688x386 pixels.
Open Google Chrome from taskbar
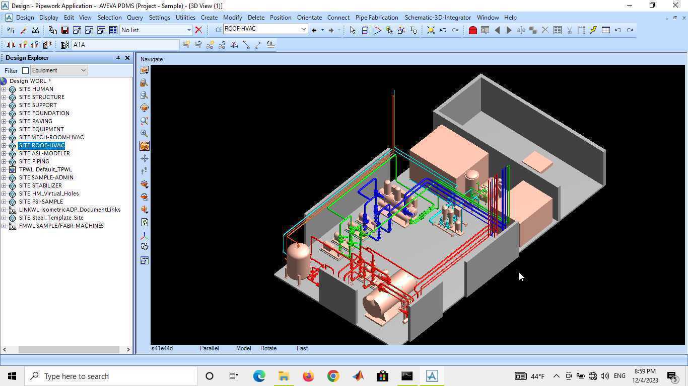tap(333, 376)
